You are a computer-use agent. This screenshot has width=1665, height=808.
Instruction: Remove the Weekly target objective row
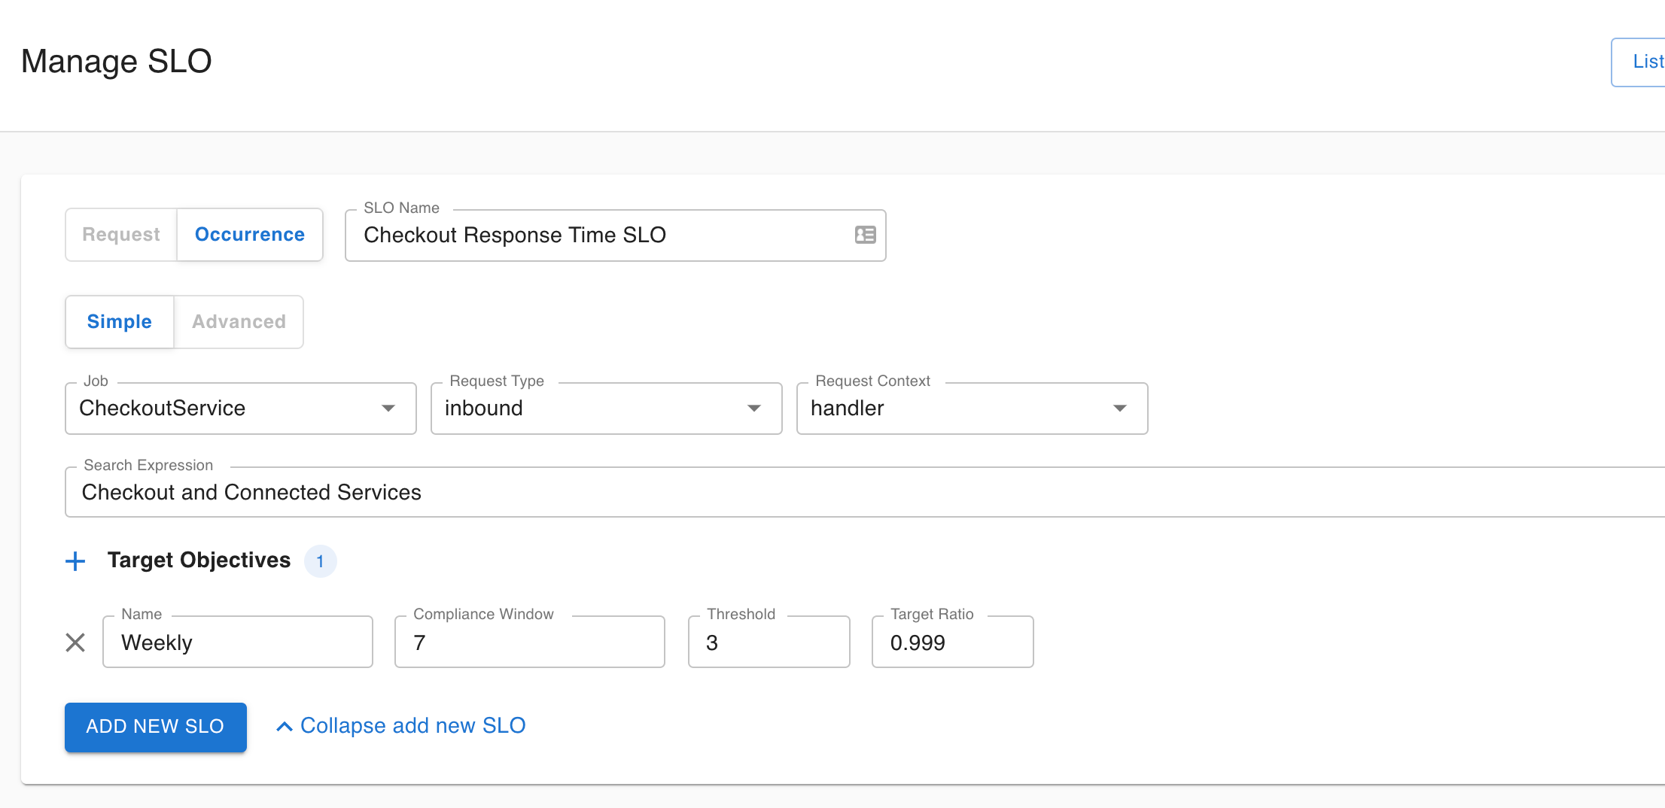[x=75, y=642]
